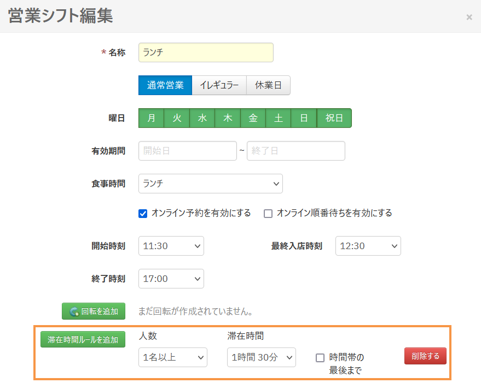This screenshot has width=481, height=389.
Task: Switch to the イレギュラー tab
Action: (219, 85)
